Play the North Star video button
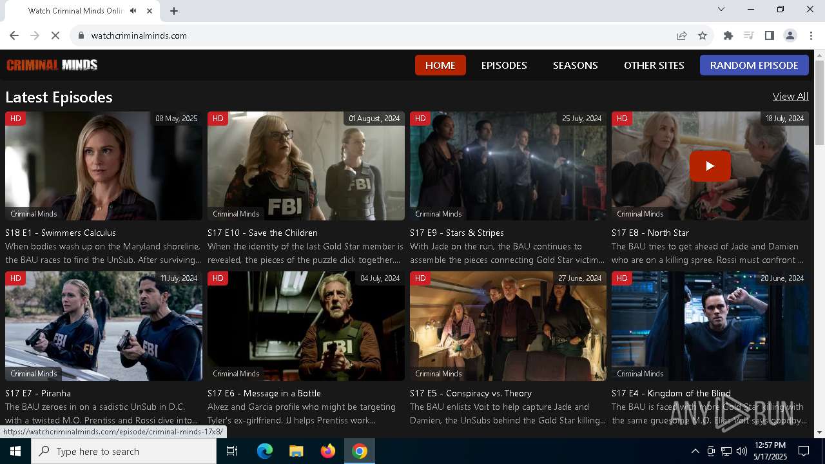 tap(710, 166)
